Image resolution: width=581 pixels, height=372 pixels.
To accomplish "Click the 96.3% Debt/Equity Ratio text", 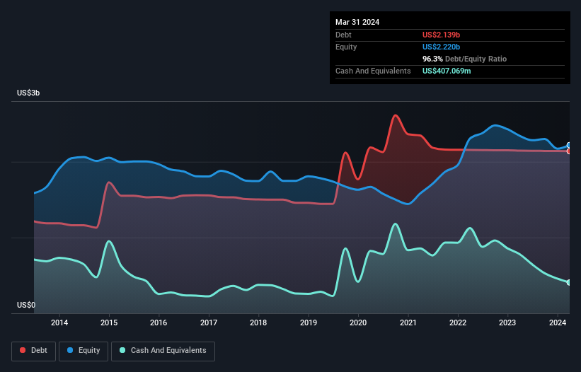I will 464,59.
